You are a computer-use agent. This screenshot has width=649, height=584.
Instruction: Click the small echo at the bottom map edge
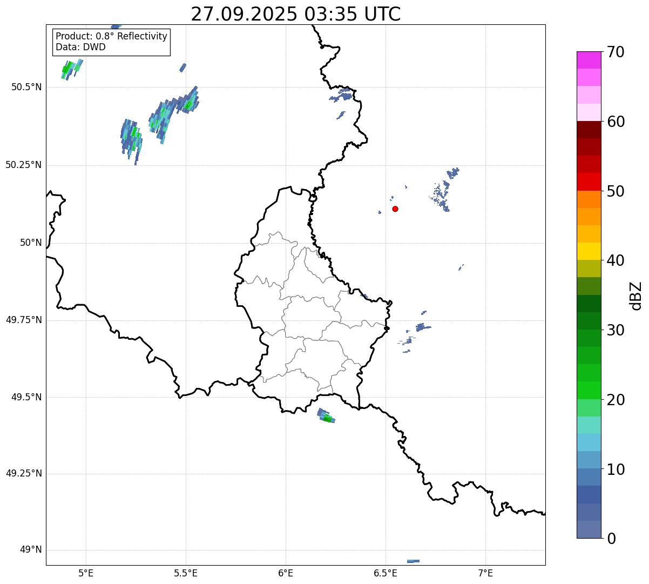pyautogui.click(x=413, y=561)
